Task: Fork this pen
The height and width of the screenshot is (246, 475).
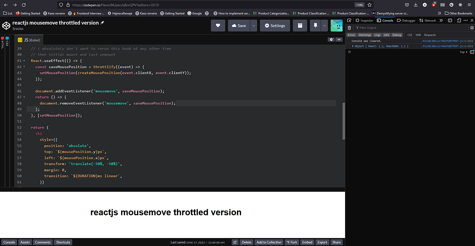Action: 292,242
